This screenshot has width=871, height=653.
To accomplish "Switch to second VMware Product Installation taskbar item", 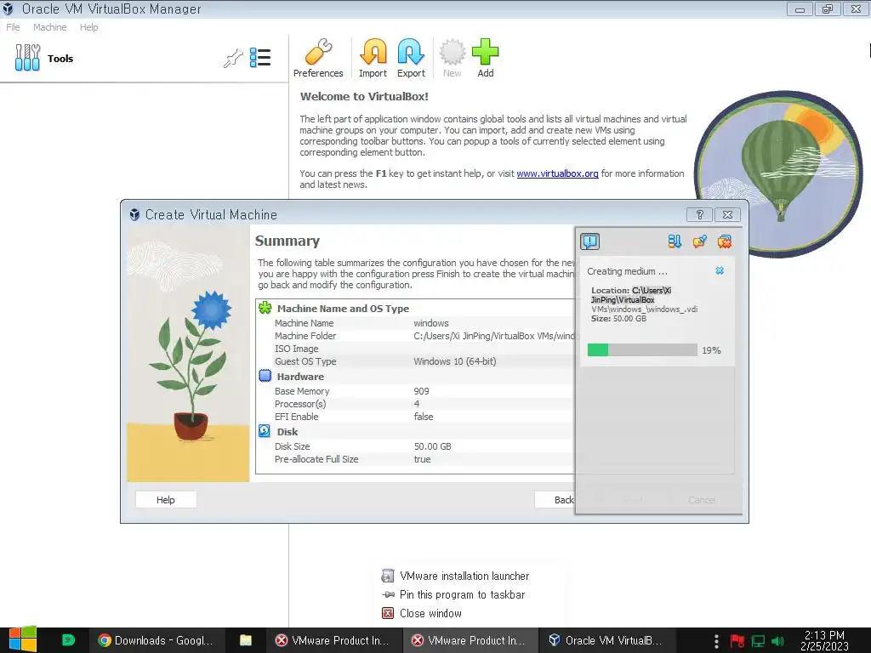I will point(470,640).
